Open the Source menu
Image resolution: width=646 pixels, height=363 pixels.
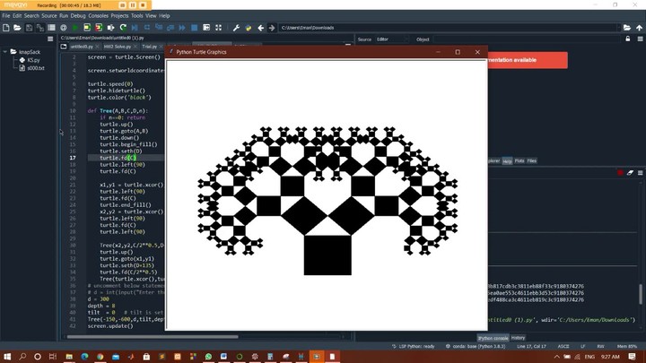coord(49,15)
